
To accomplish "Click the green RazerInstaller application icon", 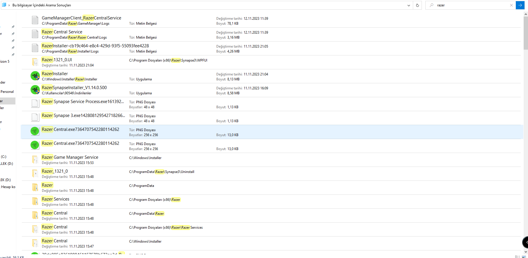I will pyautogui.click(x=35, y=76).
